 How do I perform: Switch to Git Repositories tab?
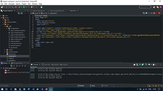click(17, 63)
